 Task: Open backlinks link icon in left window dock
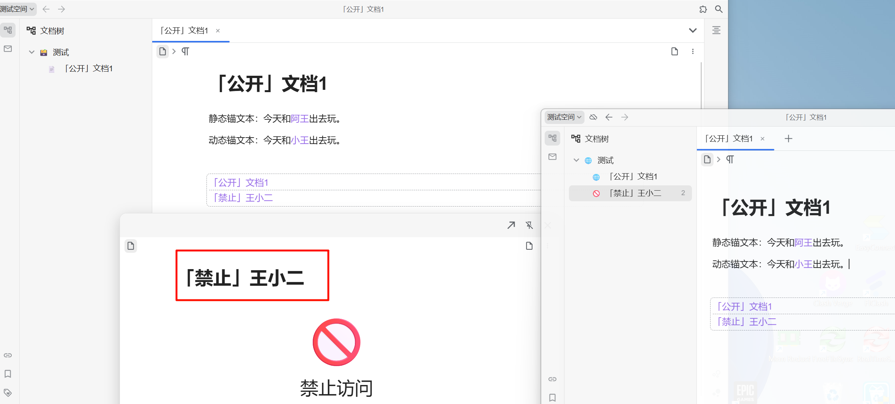pyautogui.click(x=8, y=355)
